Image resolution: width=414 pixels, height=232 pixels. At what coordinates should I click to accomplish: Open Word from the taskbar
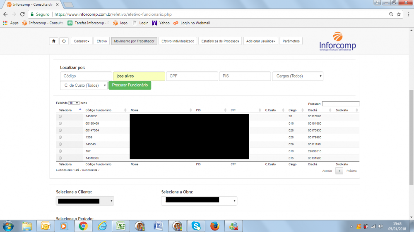(x=159, y=226)
